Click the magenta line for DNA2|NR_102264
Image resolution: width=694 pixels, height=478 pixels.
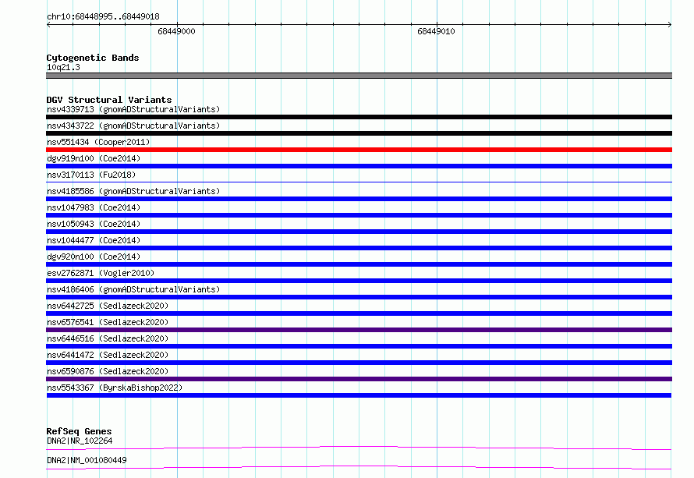[x=359, y=448]
